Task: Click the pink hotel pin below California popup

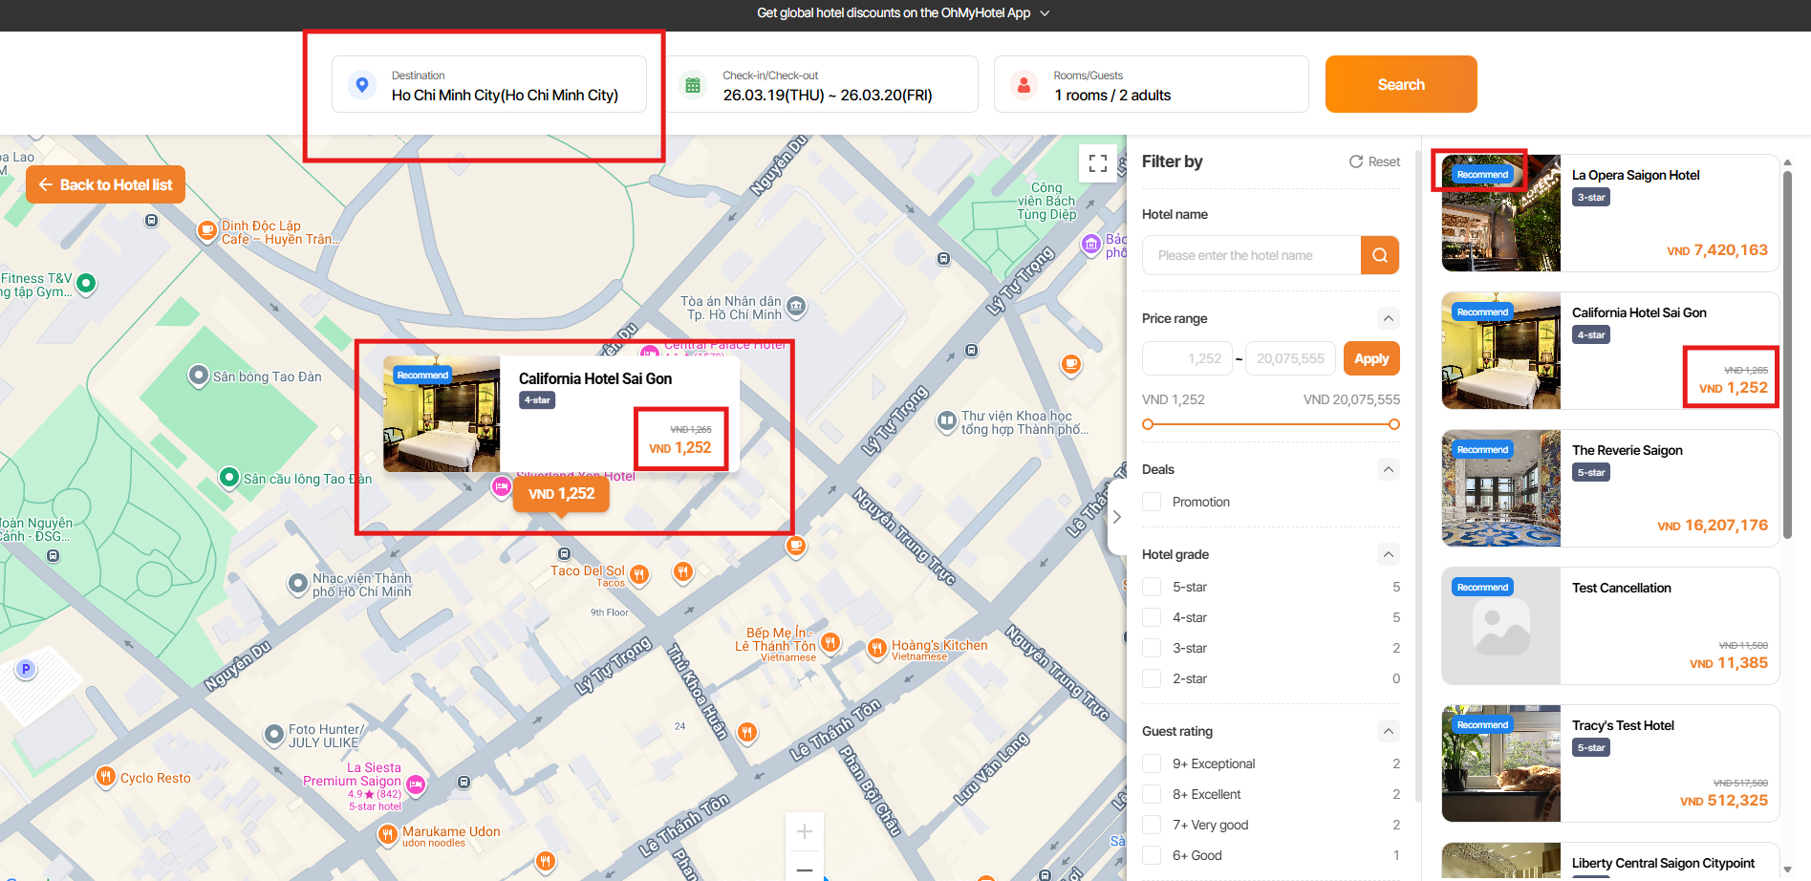Action: 502,487
